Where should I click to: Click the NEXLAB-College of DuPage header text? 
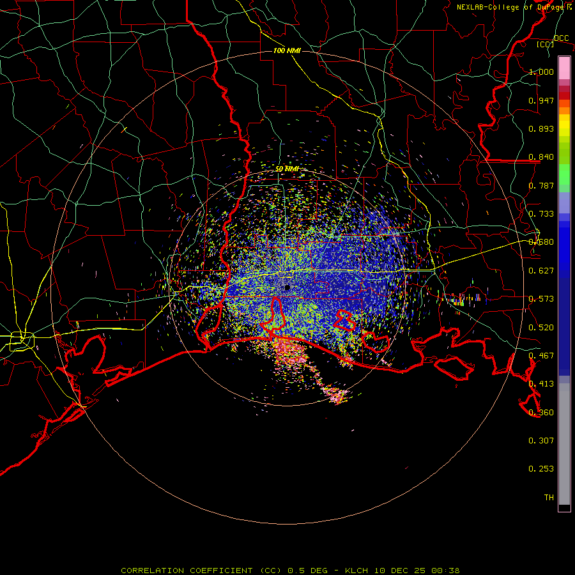(x=514, y=7)
